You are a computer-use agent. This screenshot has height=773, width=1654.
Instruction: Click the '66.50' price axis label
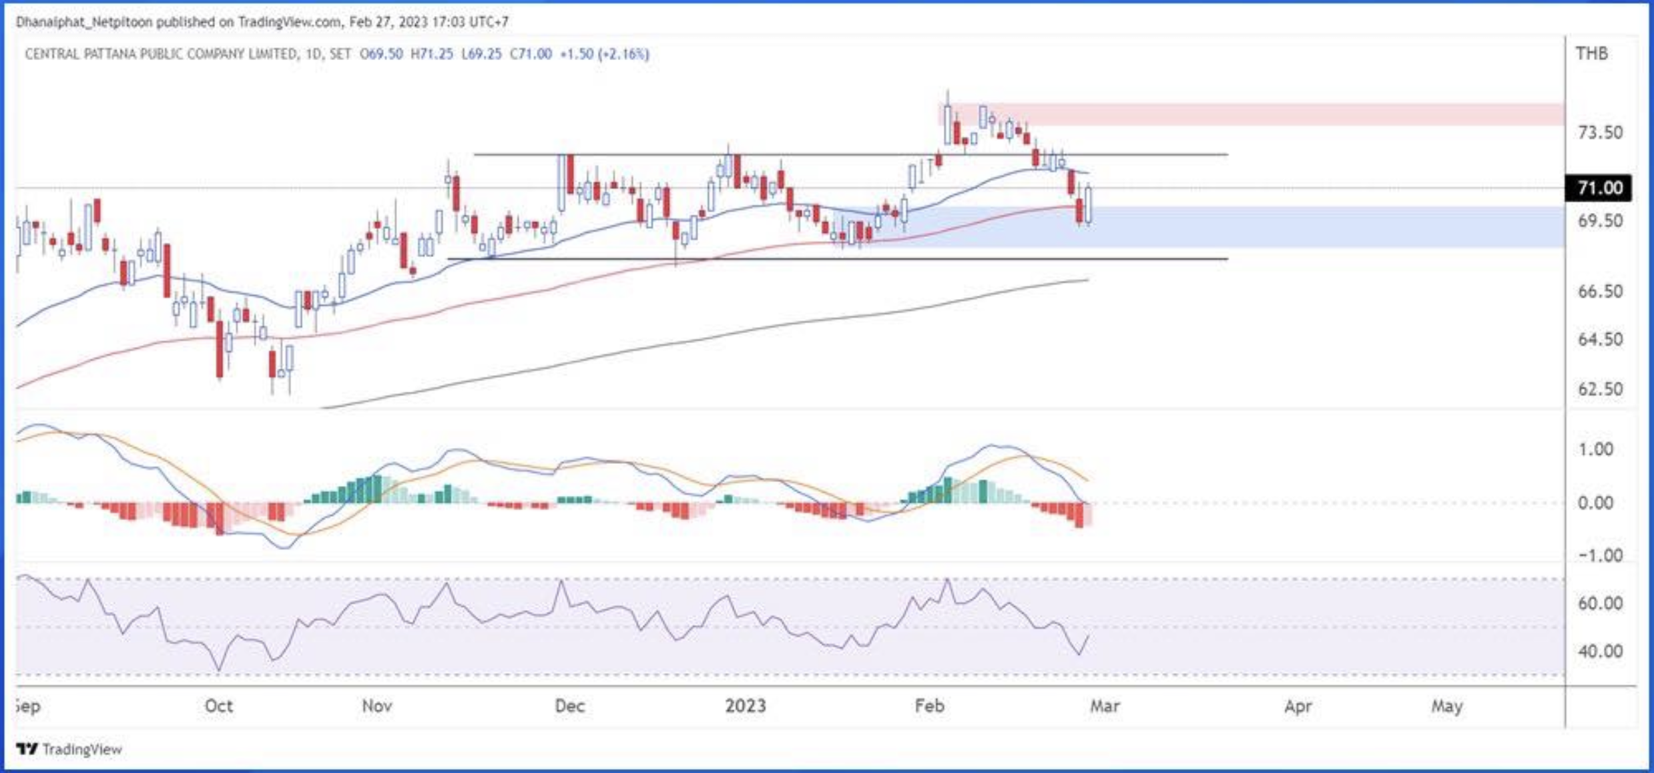(x=1600, y=291)
